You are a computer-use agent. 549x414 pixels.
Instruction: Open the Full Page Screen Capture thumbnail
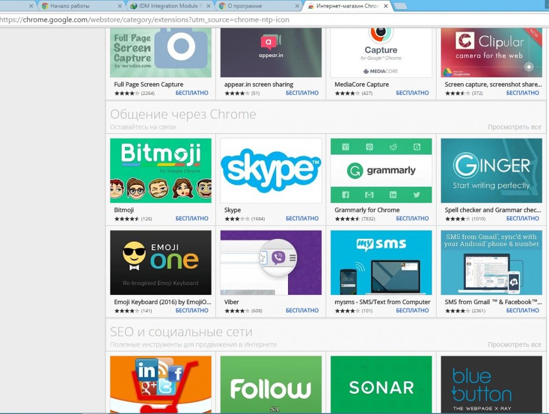(161, 53)
